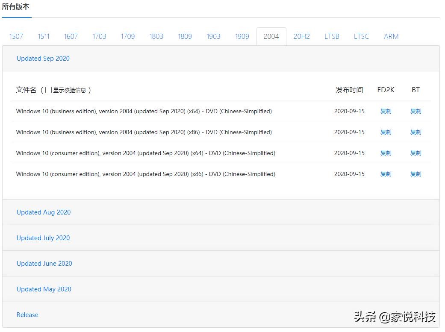Image resolution: width=445 pixels, height=332 pixels.
Task: Copy ED2K link for business edition x86
Action: point(386,132)
